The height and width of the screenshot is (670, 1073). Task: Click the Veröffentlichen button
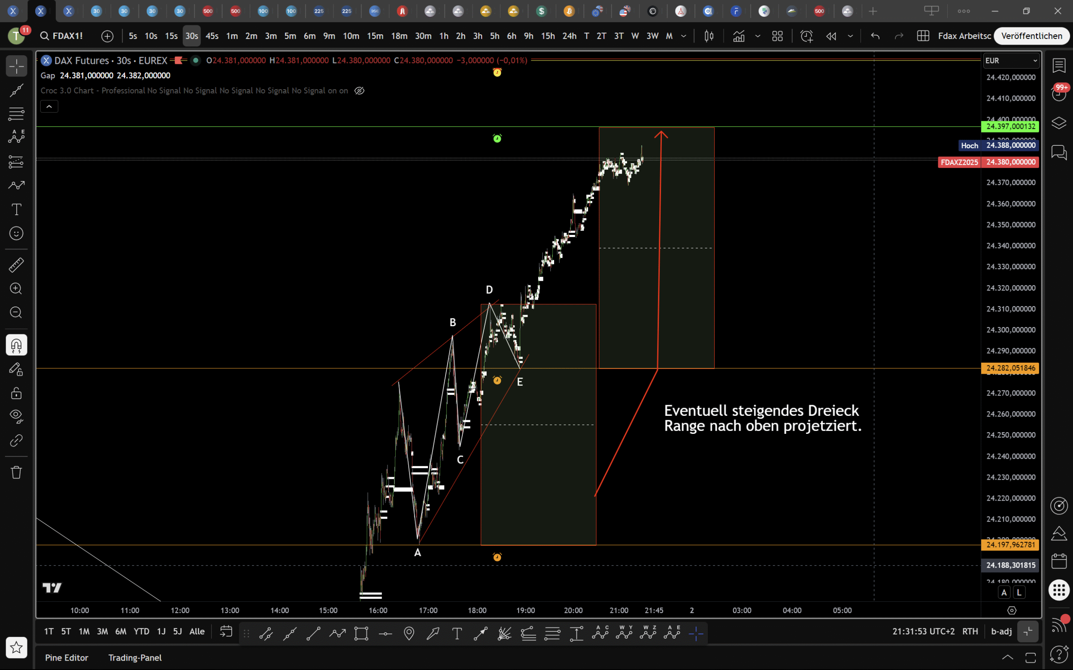pos(1031,36)
